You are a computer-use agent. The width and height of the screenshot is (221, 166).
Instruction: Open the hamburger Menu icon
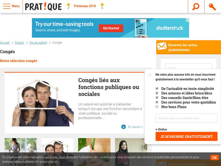(x=7, y=6)
